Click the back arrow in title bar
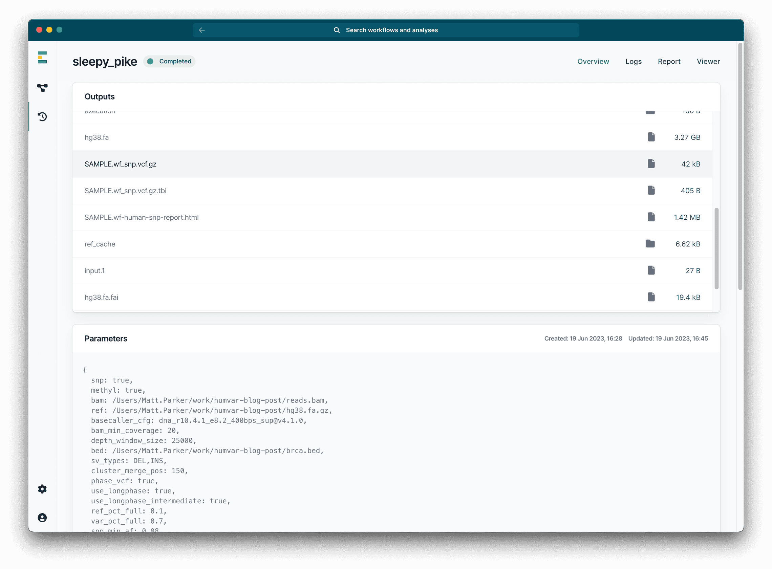This screenshot has height=569, width=772. (x=202, y=30)
